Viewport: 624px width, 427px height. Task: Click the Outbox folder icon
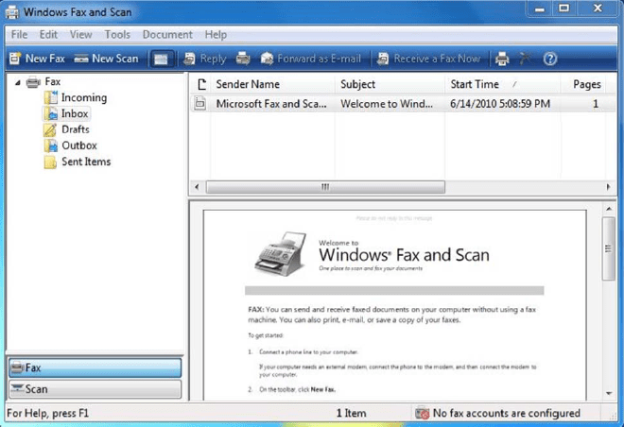tap(50, 145)
